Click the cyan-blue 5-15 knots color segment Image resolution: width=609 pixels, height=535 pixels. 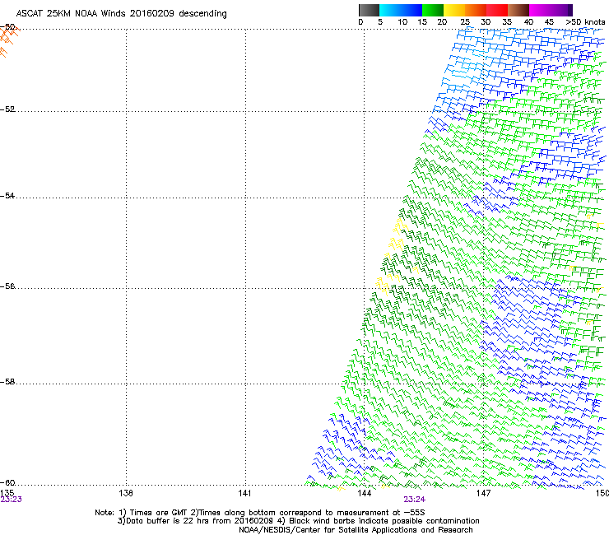(401, 10)
